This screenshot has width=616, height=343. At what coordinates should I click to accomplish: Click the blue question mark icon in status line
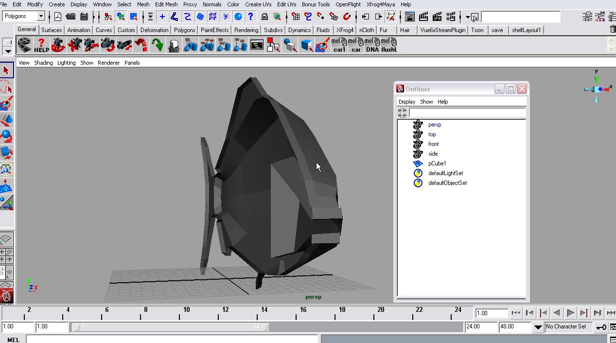coord(250,17)
